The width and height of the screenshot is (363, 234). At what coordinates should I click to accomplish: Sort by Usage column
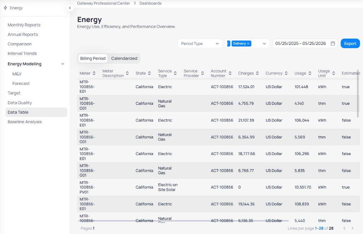310,73
